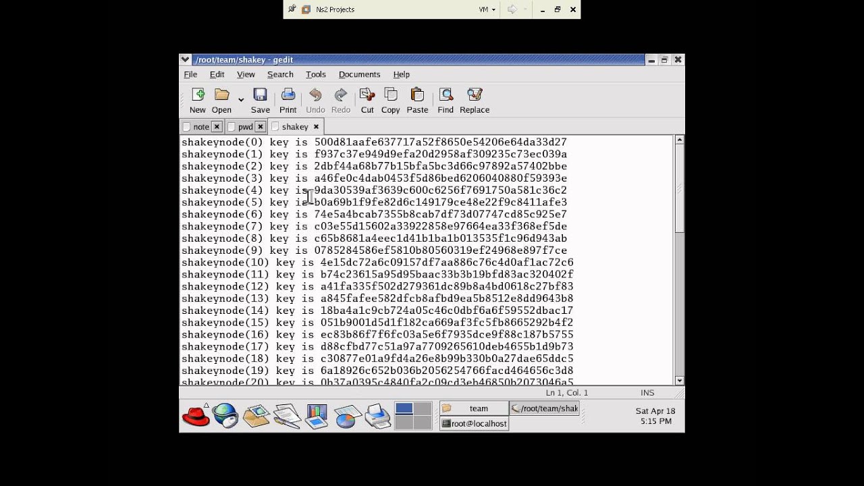864x486 pixels.
Task: Redo the last undone edit
Action: click(341, 100)
